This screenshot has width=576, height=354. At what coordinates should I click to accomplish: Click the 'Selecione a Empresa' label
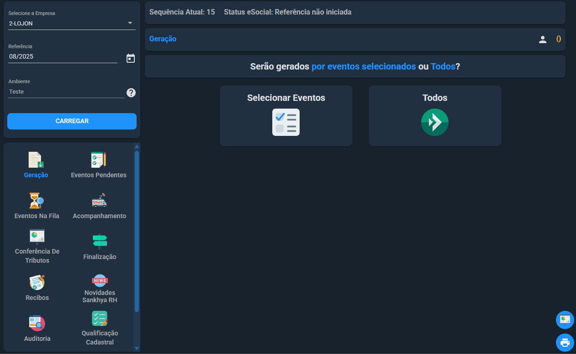coord(32,13)
